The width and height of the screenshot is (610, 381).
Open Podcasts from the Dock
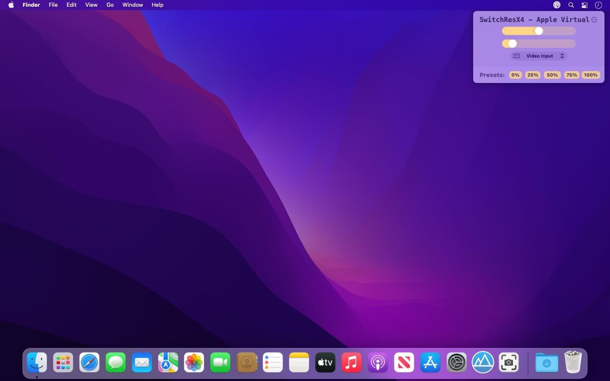tap(378, 363)
